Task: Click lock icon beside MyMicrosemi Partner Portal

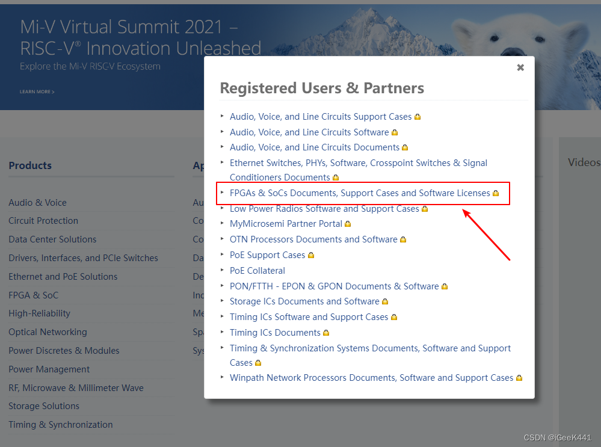Action: [x=348, y=224]
